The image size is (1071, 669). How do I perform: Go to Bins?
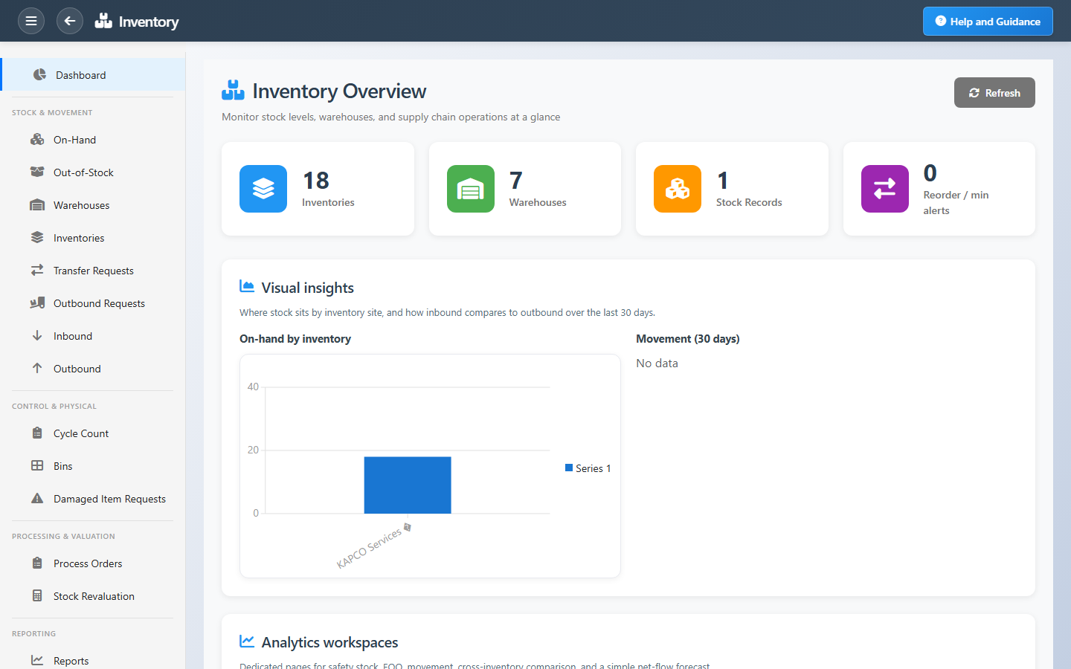92,466
